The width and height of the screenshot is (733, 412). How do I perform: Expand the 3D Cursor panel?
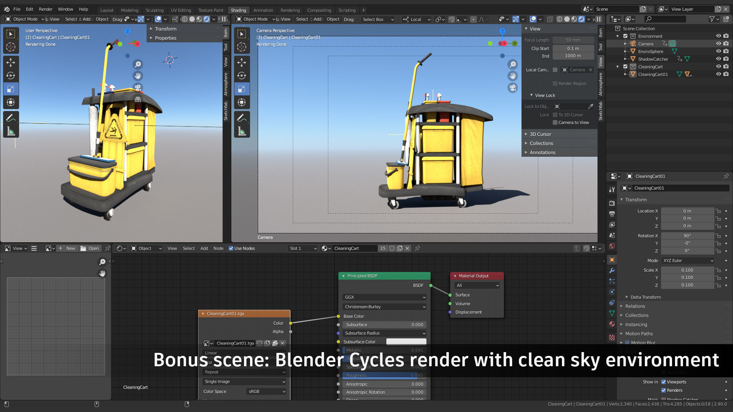click(x=540, y=134)
